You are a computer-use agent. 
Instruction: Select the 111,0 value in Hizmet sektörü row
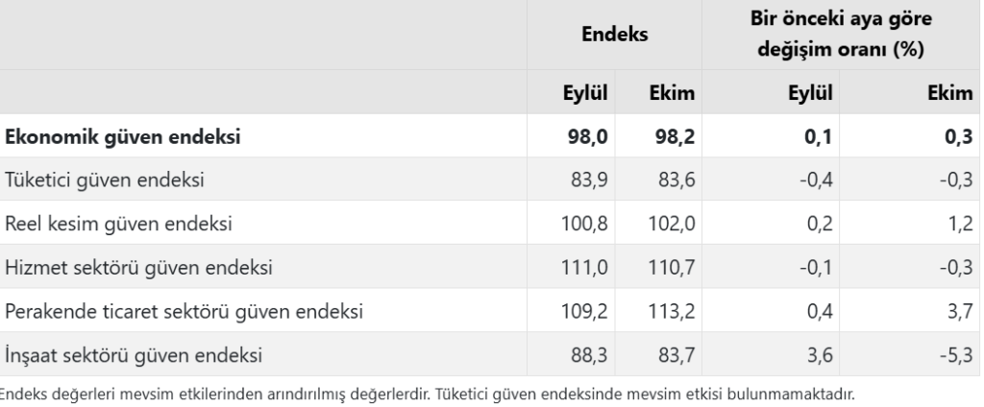click(585, 268)
